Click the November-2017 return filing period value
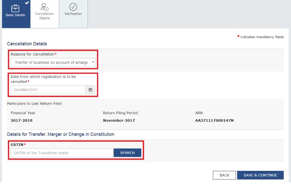291x189 pixels. click(119, 121)
